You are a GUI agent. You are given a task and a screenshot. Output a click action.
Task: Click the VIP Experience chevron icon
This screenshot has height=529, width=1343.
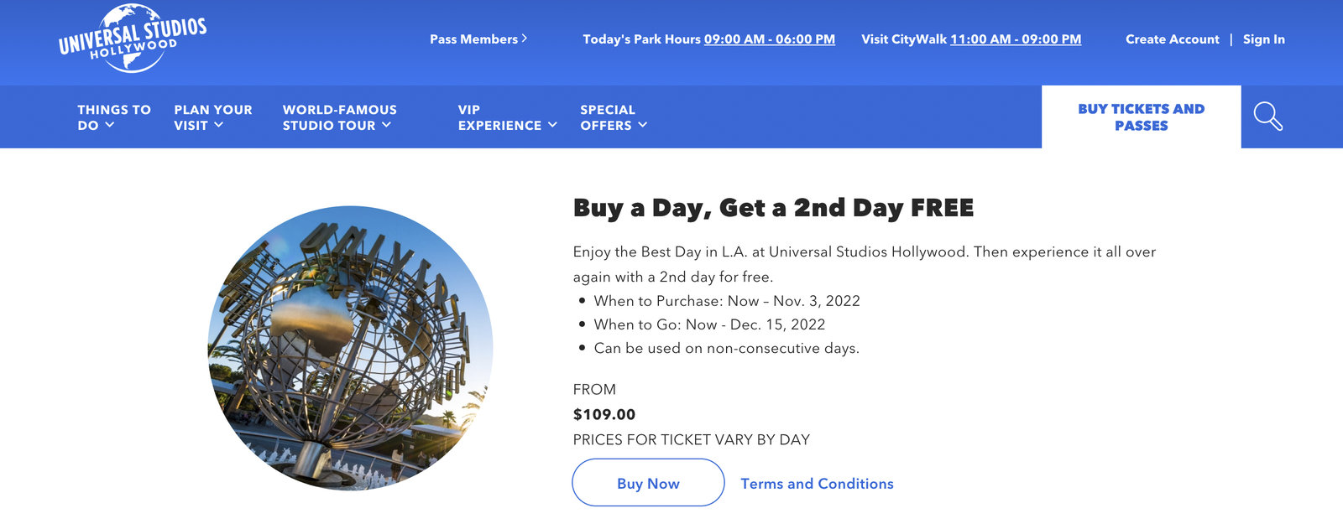[x=552, y=126]
